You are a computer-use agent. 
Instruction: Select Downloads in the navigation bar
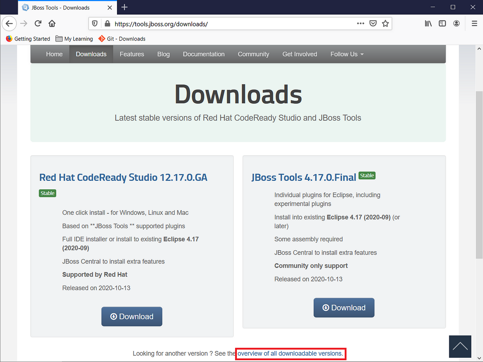pyautogui.click(x=91, y=54)
